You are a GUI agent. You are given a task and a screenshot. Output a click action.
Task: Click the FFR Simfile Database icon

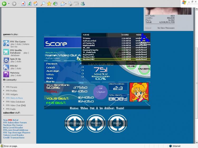tap(6, 52)
